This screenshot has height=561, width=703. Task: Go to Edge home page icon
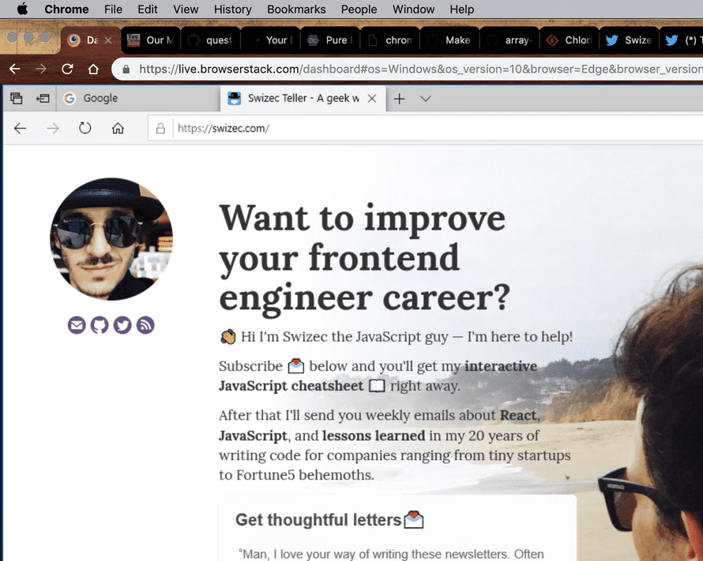tap(118, 129)
